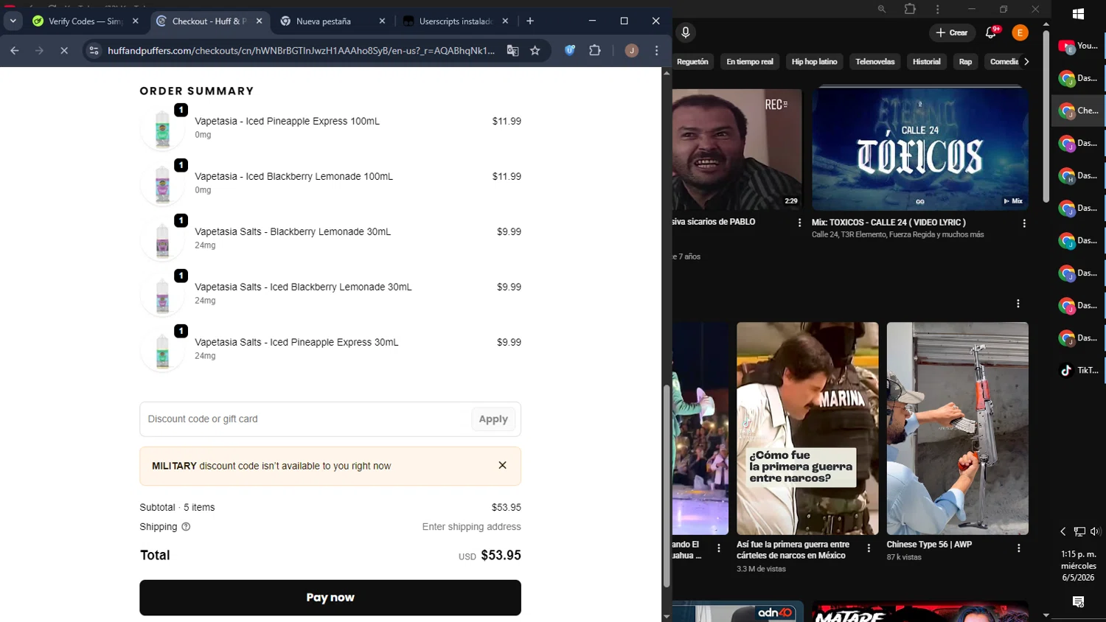Open the blue shield extension icon
Viewport: 1106px width, 622px height.
coord(570,51)
